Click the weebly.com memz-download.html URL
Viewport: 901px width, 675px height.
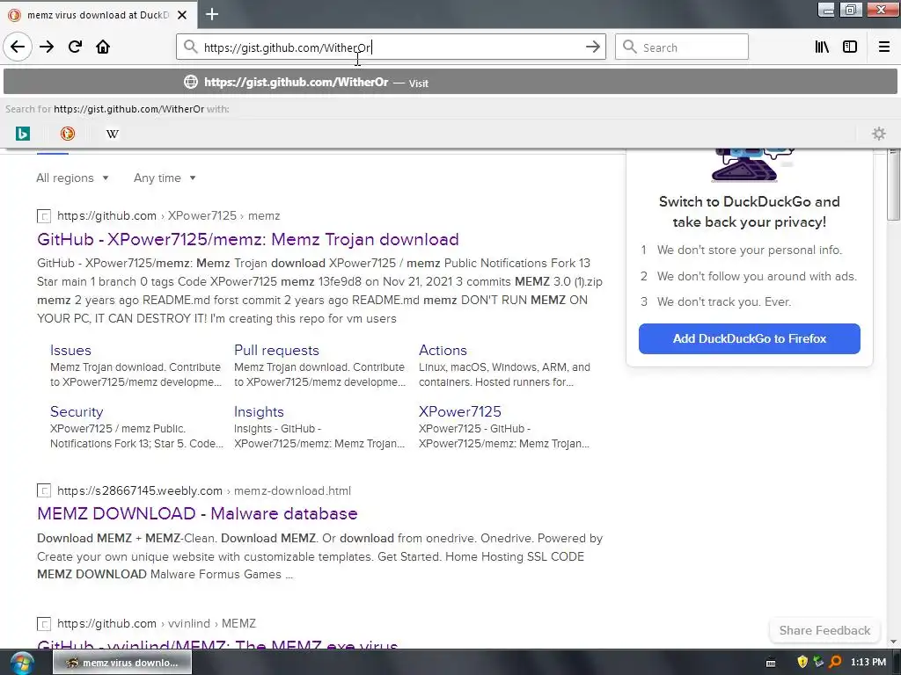204,490
